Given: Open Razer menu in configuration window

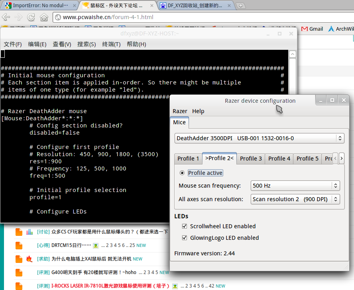Looking at the screenshot, I should 180,111.
